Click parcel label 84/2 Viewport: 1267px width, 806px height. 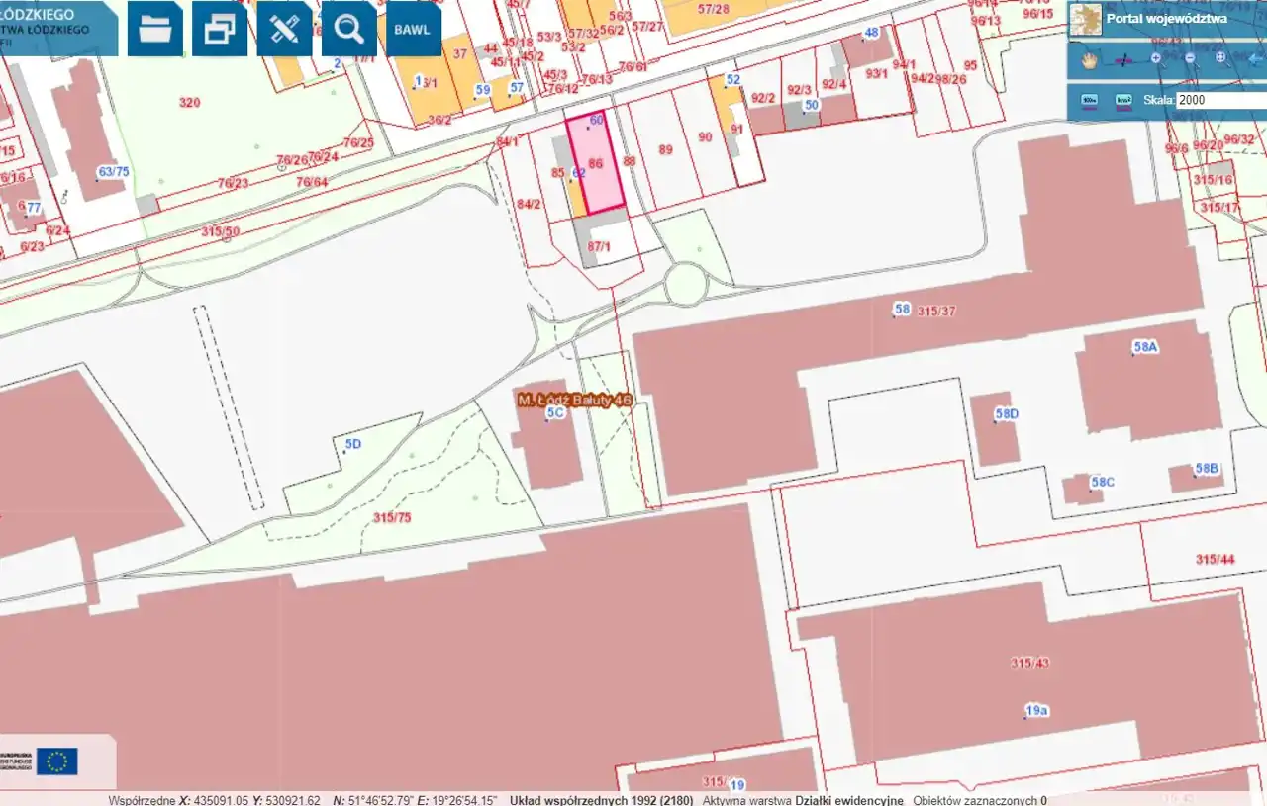point(529,204)
